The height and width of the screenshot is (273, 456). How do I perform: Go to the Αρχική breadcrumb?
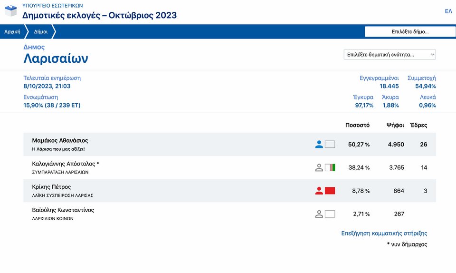pyautogui.click(x=12, y=32)
